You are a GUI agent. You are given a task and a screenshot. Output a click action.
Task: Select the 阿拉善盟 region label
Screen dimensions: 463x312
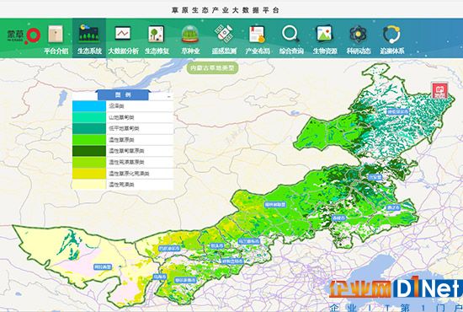tap(103, 267)
